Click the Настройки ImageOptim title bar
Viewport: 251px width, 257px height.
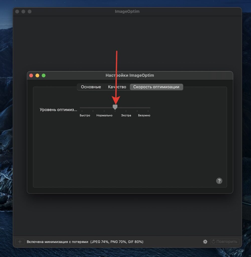point(130,75)
